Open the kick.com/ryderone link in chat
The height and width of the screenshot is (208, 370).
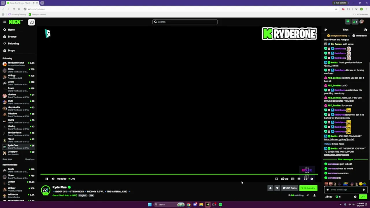click(x=336, y=155)
